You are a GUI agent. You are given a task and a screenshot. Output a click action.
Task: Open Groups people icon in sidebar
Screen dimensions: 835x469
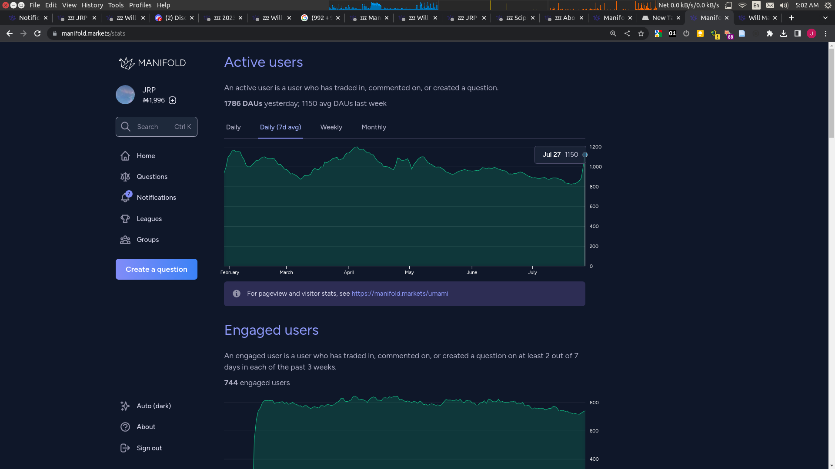[x=125, y=240]
